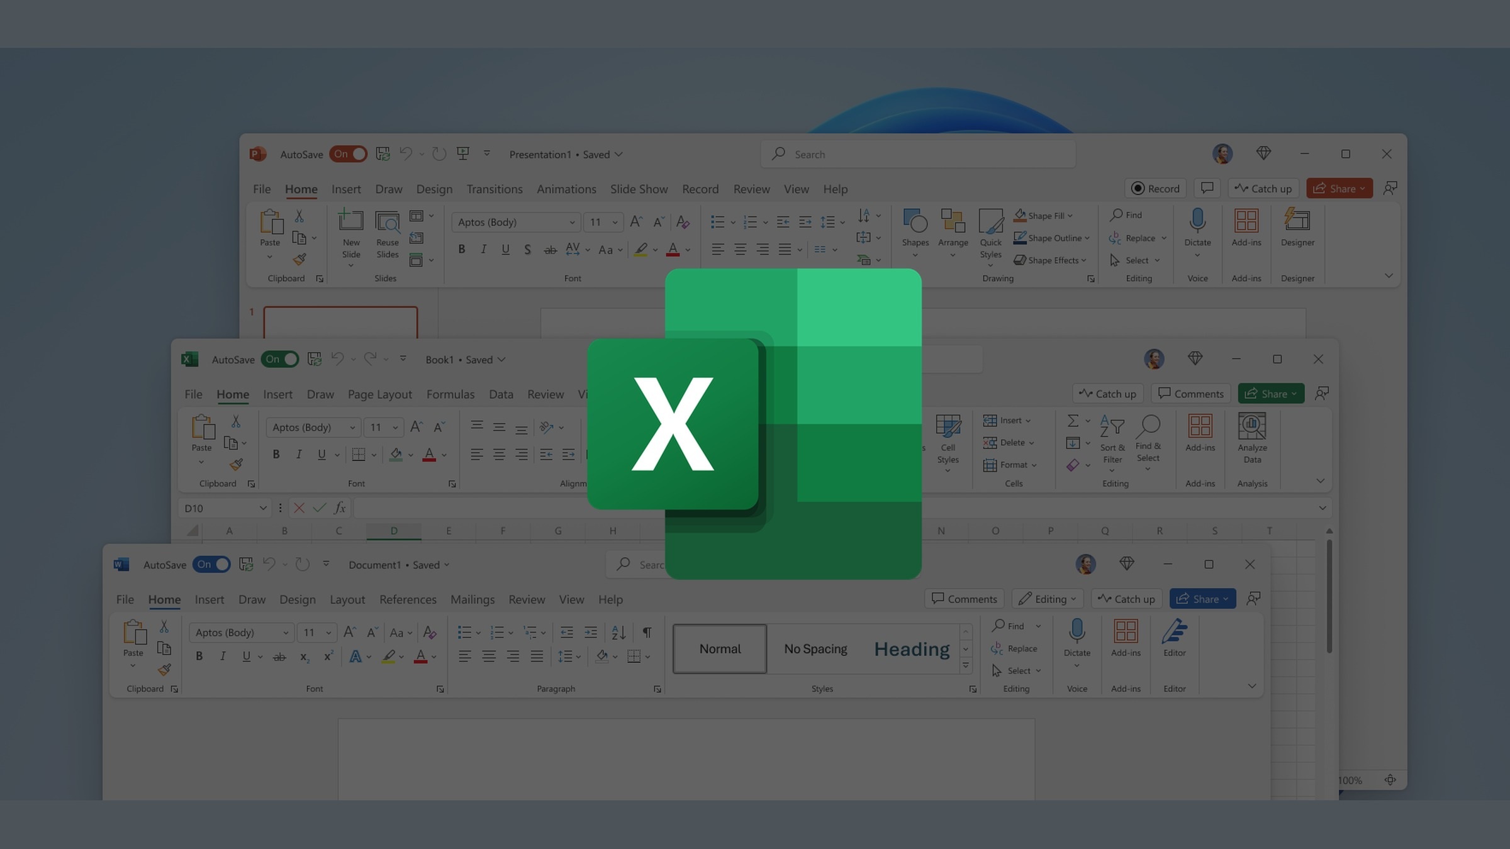
Task: Open Editing mode dropdown in Word
Action: tap(1048, 599)
